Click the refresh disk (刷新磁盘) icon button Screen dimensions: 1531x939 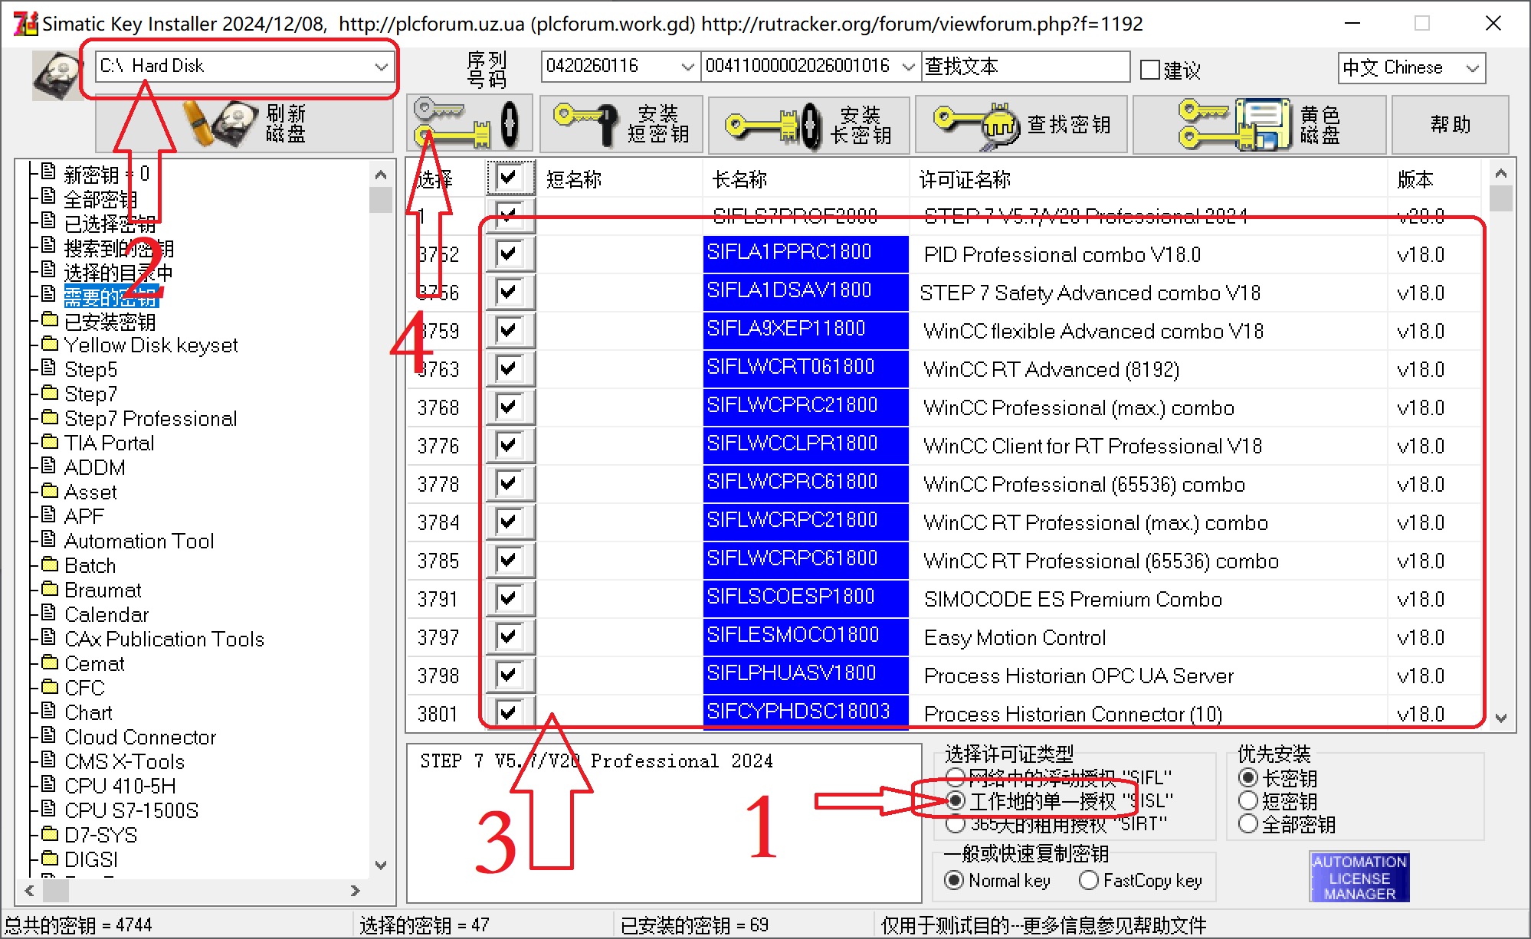[x=222, y=124]
